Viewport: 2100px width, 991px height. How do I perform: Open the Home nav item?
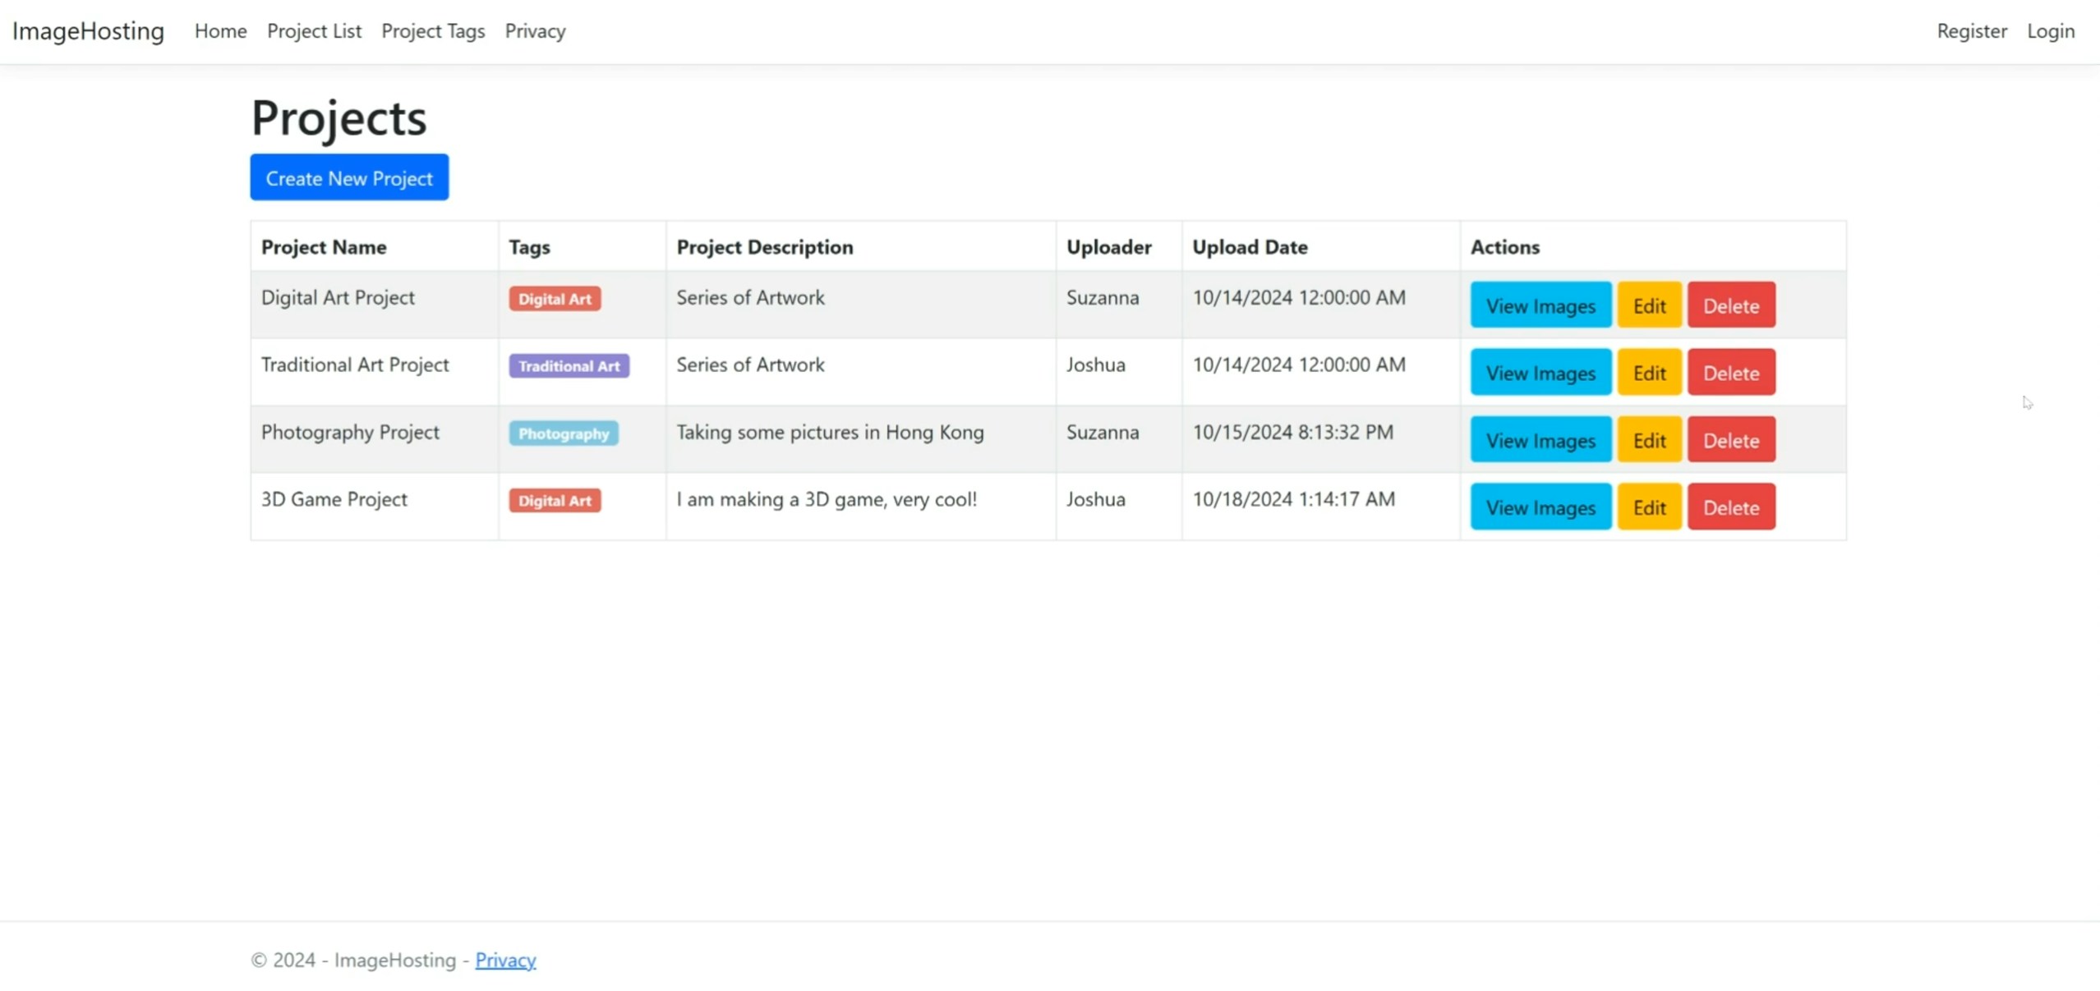pos(220,31)
